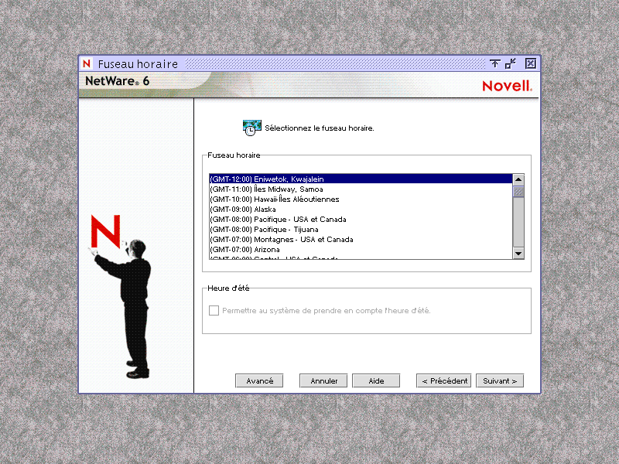Select (GMT-09:00) Alaska time zone
The height and width of the screenshot is (464, 619).
pyautogui.click(x=361, y=210)
